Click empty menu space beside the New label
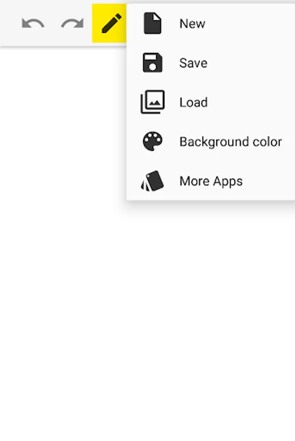 point(250,24)
